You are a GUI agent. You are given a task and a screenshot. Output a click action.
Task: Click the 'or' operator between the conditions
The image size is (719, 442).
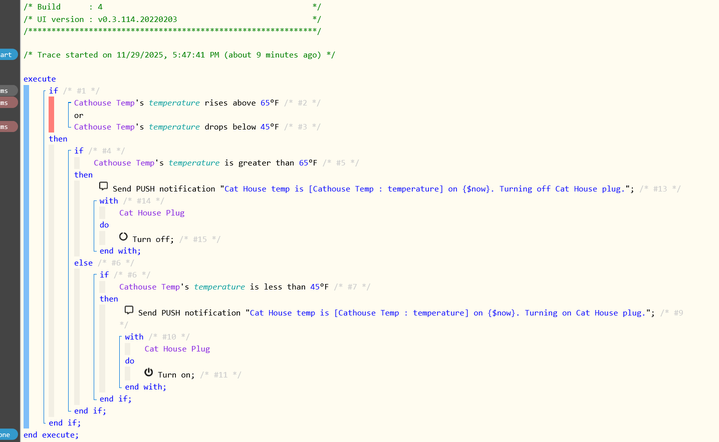click(79, 115)
